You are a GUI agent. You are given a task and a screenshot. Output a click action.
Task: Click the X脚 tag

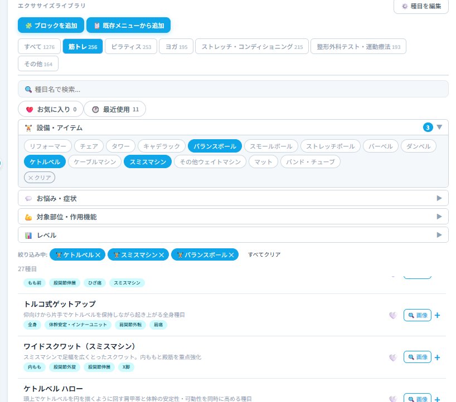click(x=126, y=367)
